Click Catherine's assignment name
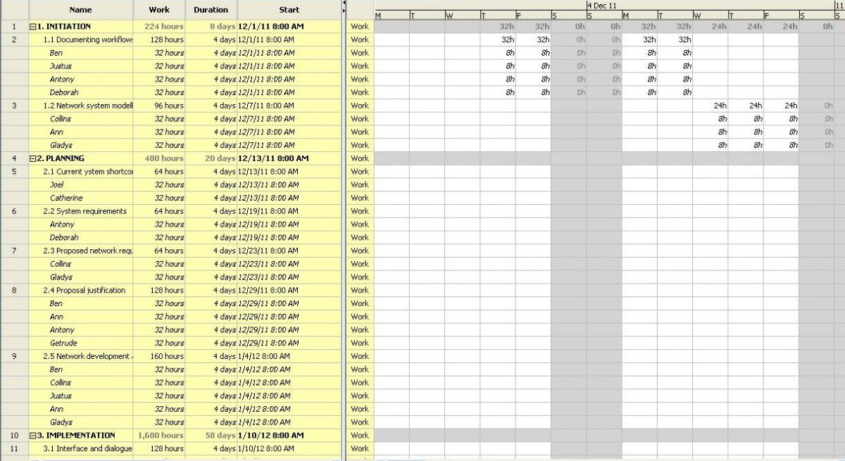 click(x=66, y=198)
